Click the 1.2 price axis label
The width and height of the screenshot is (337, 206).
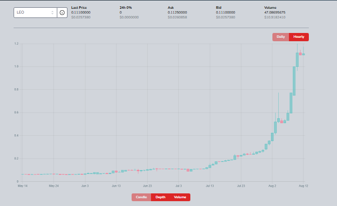[17, 44]
